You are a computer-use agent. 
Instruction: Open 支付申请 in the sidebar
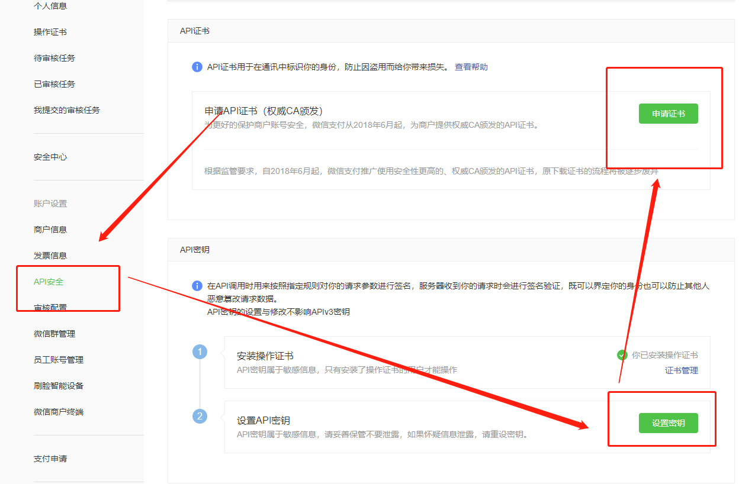coord(50,459)
